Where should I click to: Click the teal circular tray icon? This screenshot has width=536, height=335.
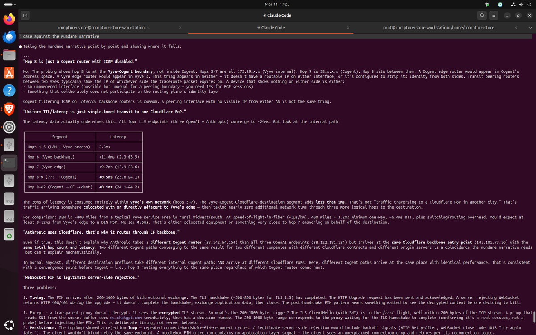pyautogui.click(x=501, y=4)
